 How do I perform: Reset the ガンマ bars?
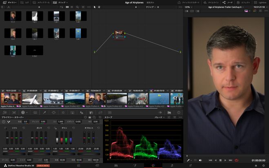tap(49, 128)
